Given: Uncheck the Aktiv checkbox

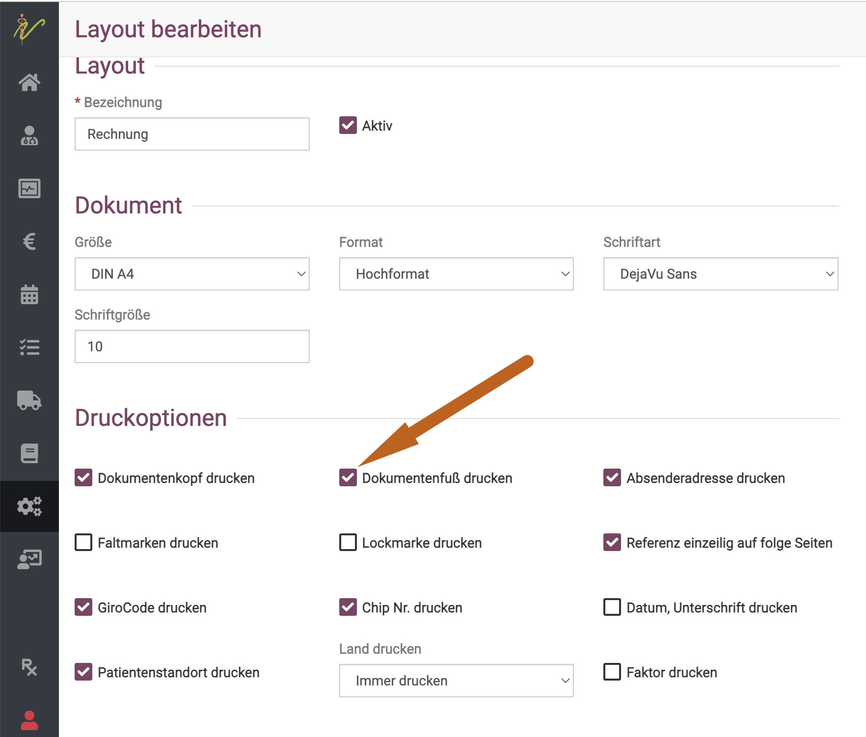Looking at the screenshot, I should click(x=348, y=126).
